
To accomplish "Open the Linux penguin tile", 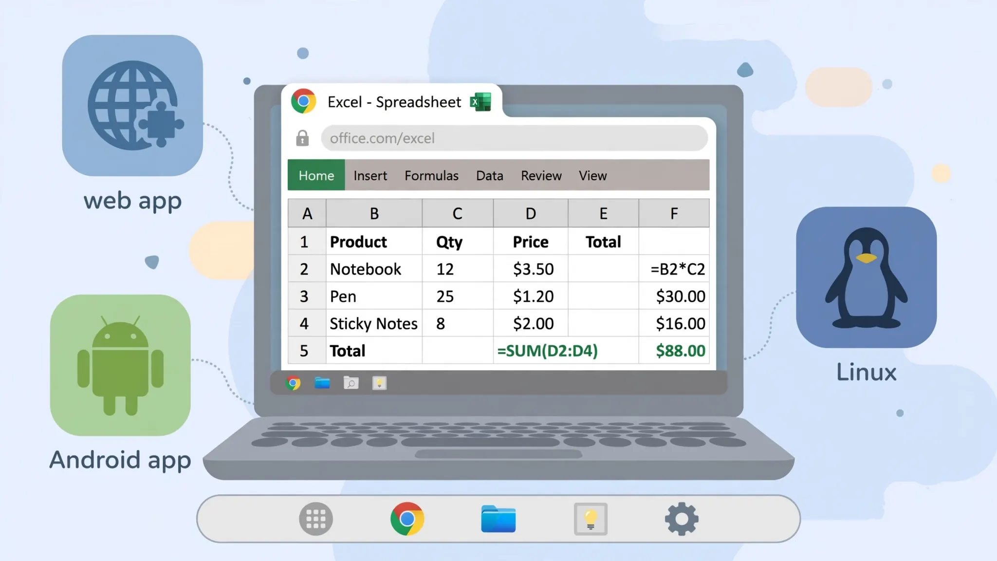I will coord(867,277).
